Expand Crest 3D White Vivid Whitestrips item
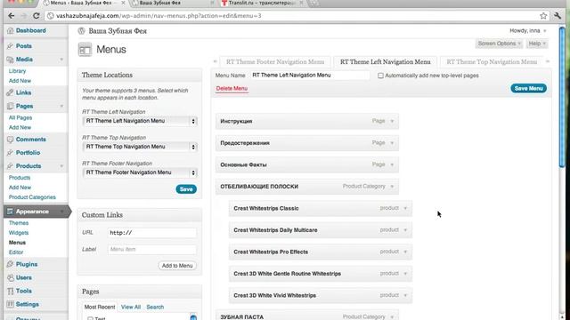570x320 pixels. (405, 295)
